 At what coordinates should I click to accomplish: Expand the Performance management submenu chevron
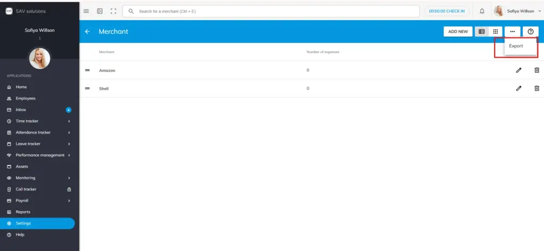click(69, 155)
